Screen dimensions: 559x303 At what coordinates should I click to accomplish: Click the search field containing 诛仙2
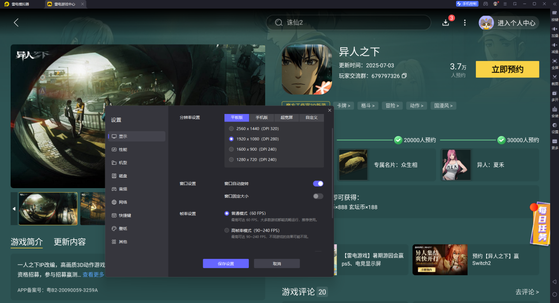coord(348,23)
